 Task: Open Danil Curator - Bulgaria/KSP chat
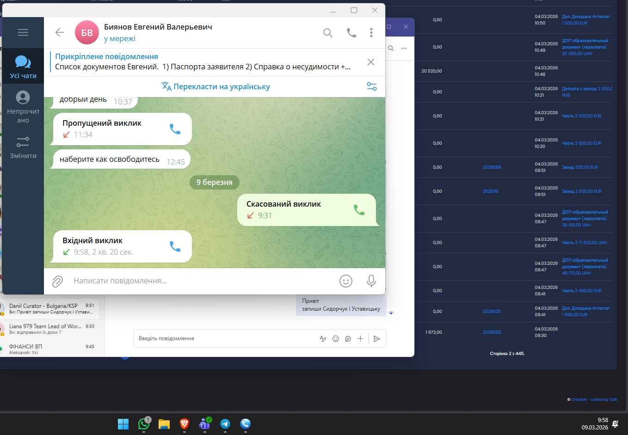[x=50, y=309]
